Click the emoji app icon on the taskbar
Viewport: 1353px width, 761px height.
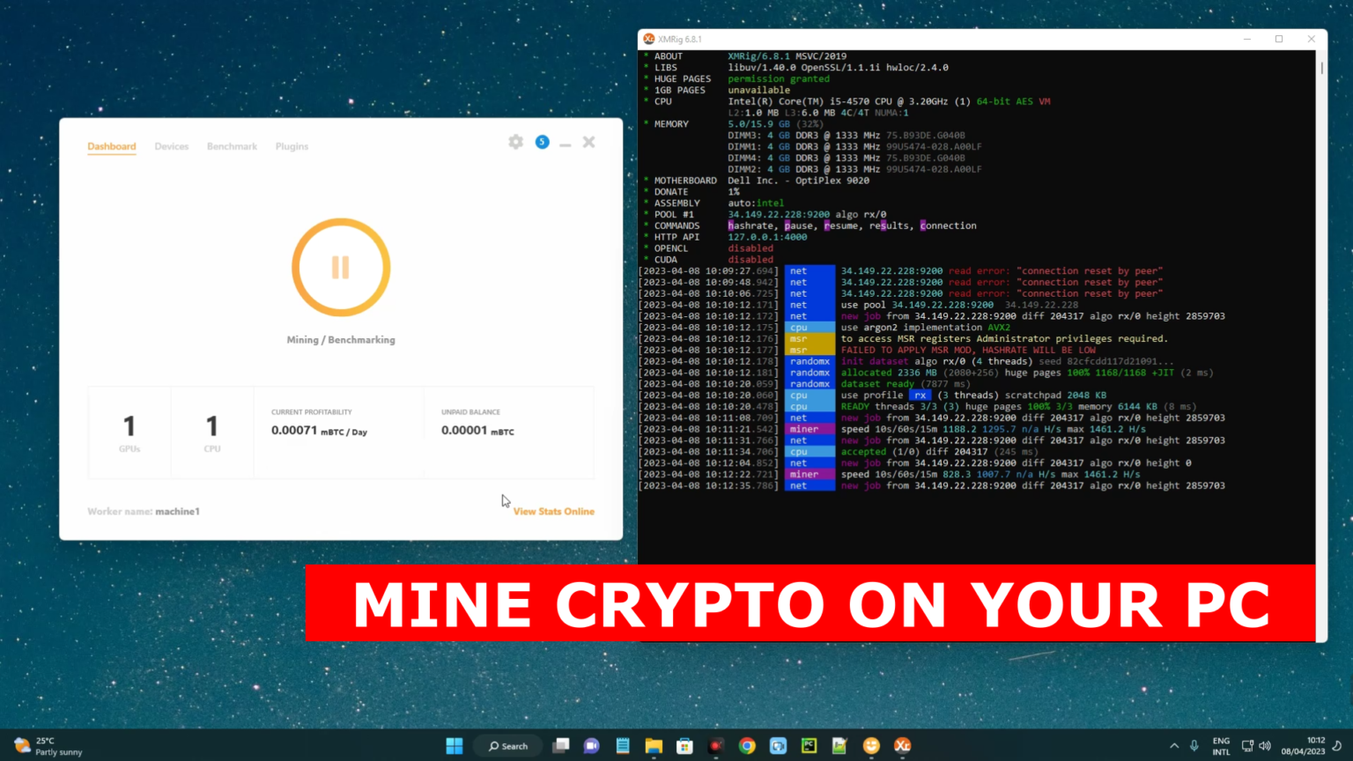pos(870,745)
